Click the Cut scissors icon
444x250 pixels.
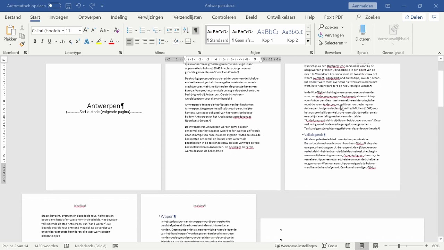[x=22, y=28]
